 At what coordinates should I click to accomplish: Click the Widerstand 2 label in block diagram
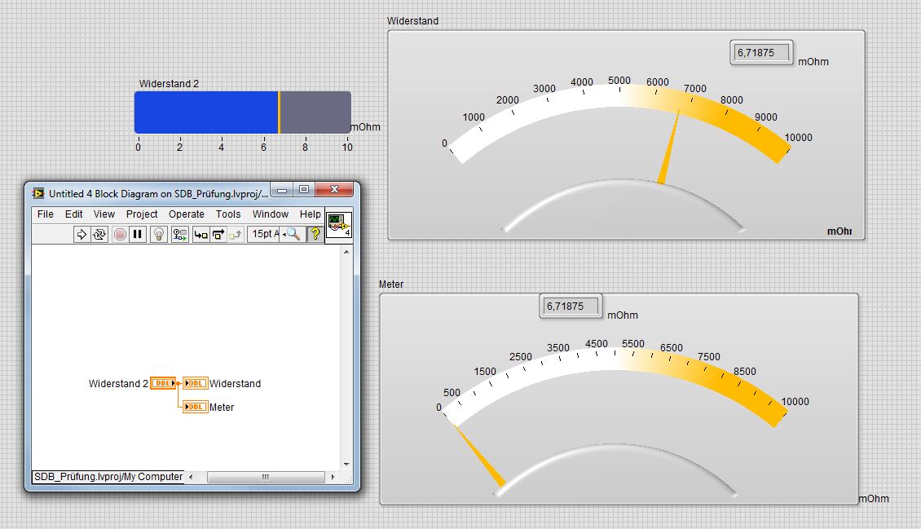(x=118, y=383)
